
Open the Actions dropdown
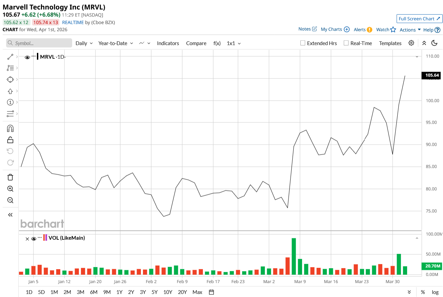pyautogui.click(x=410, y=30)
